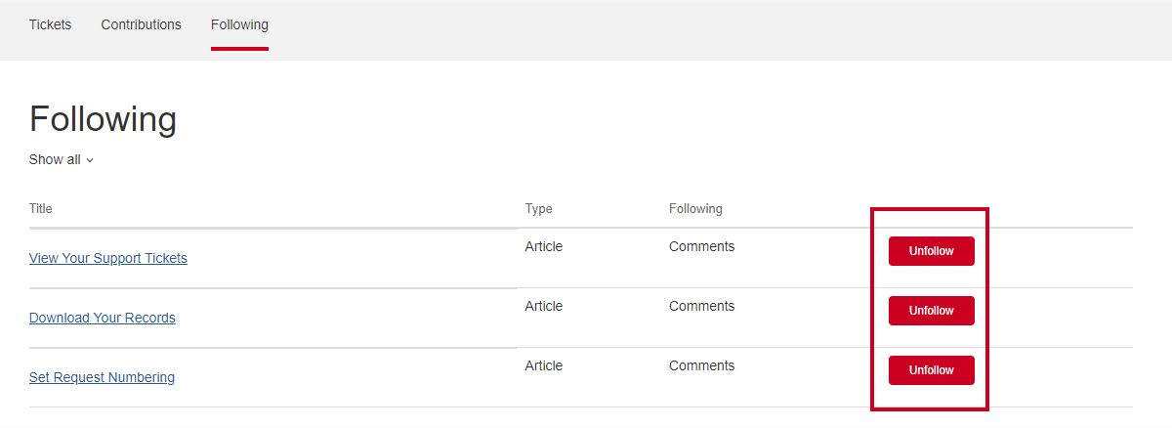Click the Type column header

539,208
